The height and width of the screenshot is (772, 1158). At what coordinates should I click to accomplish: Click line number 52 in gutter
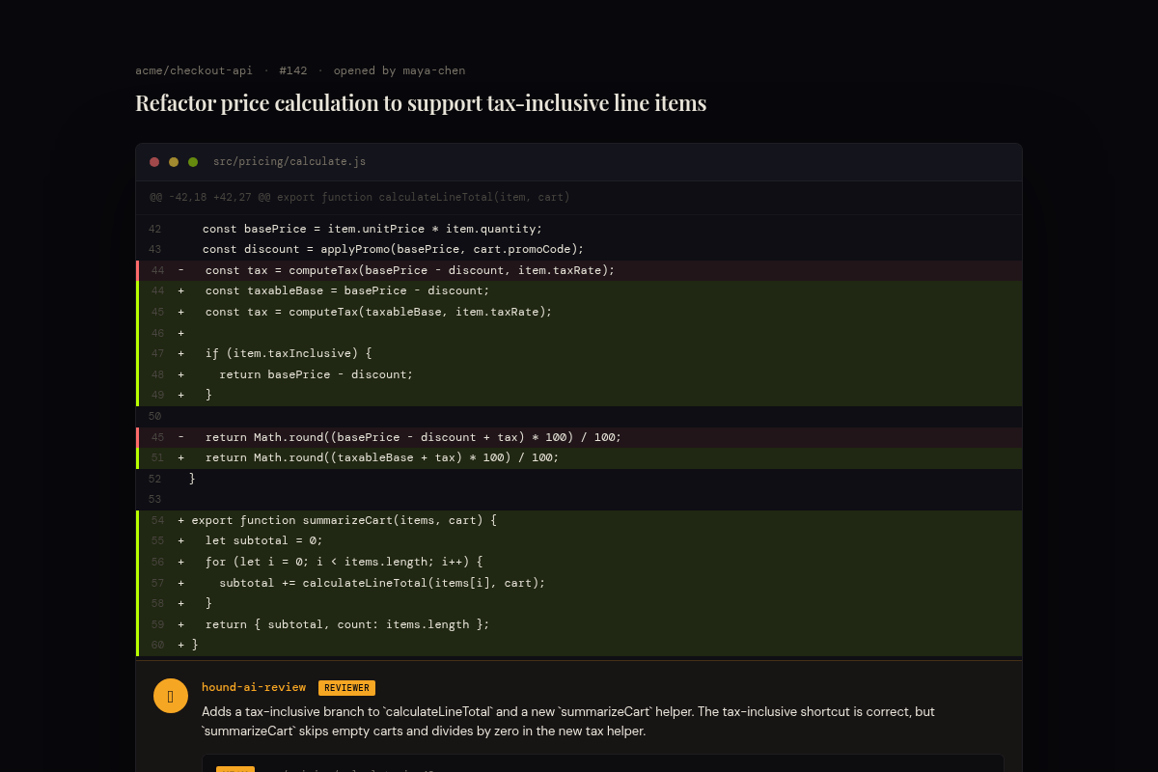[154, 479]
